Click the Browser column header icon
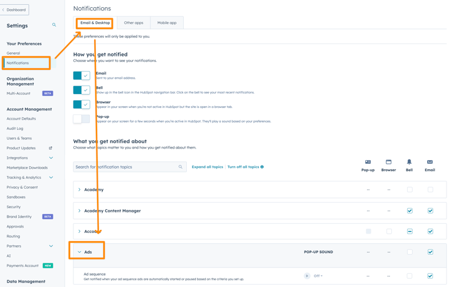Screen dimensions: 449x287 click(x=388, y=162)
